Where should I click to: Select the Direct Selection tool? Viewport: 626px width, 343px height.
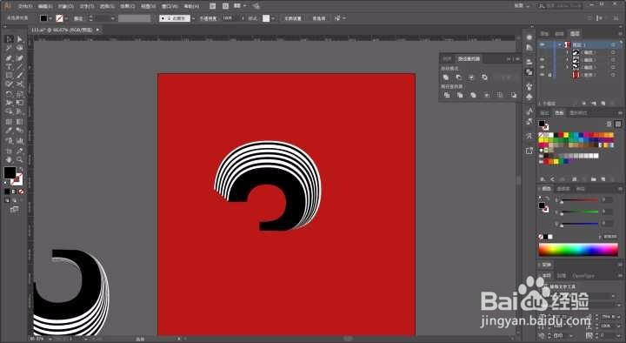tap(19, 39)
